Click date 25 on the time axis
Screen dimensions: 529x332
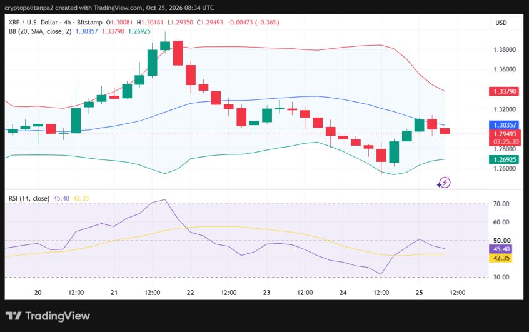point(419,293)
